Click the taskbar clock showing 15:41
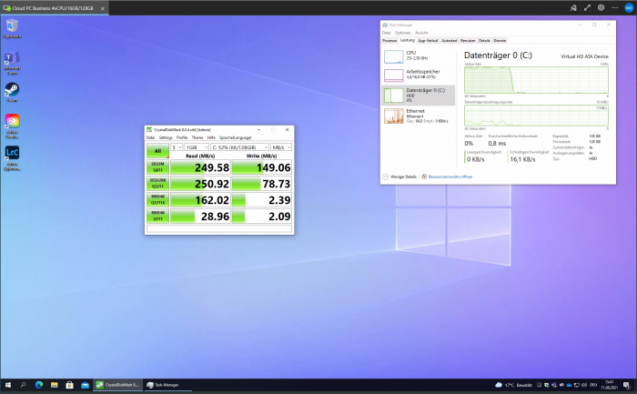 (x=609, y=385)
